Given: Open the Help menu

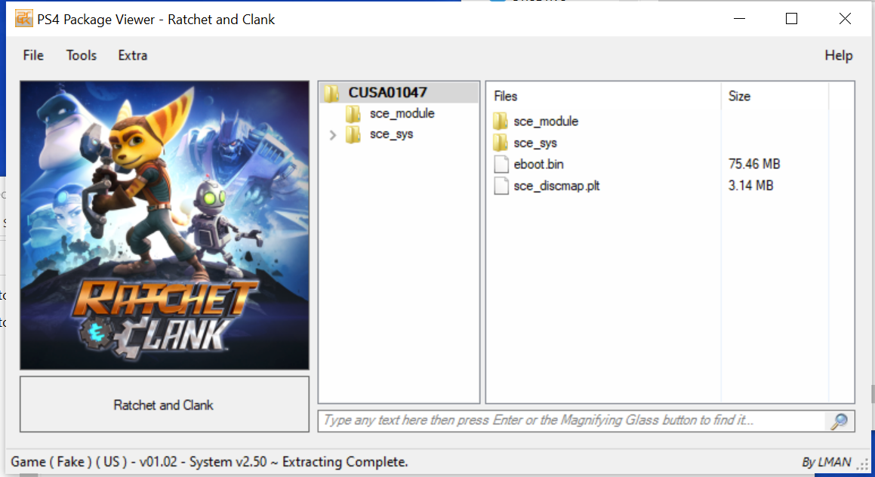Looking at the screenshot, I should point(839,55).
